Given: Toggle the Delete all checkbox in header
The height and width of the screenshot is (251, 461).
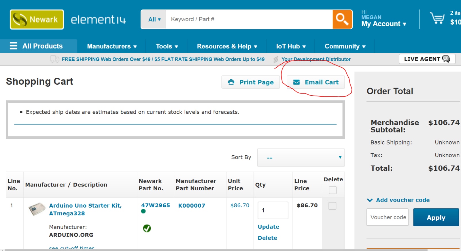Looking at the screenshot, I should coord(332,190).
